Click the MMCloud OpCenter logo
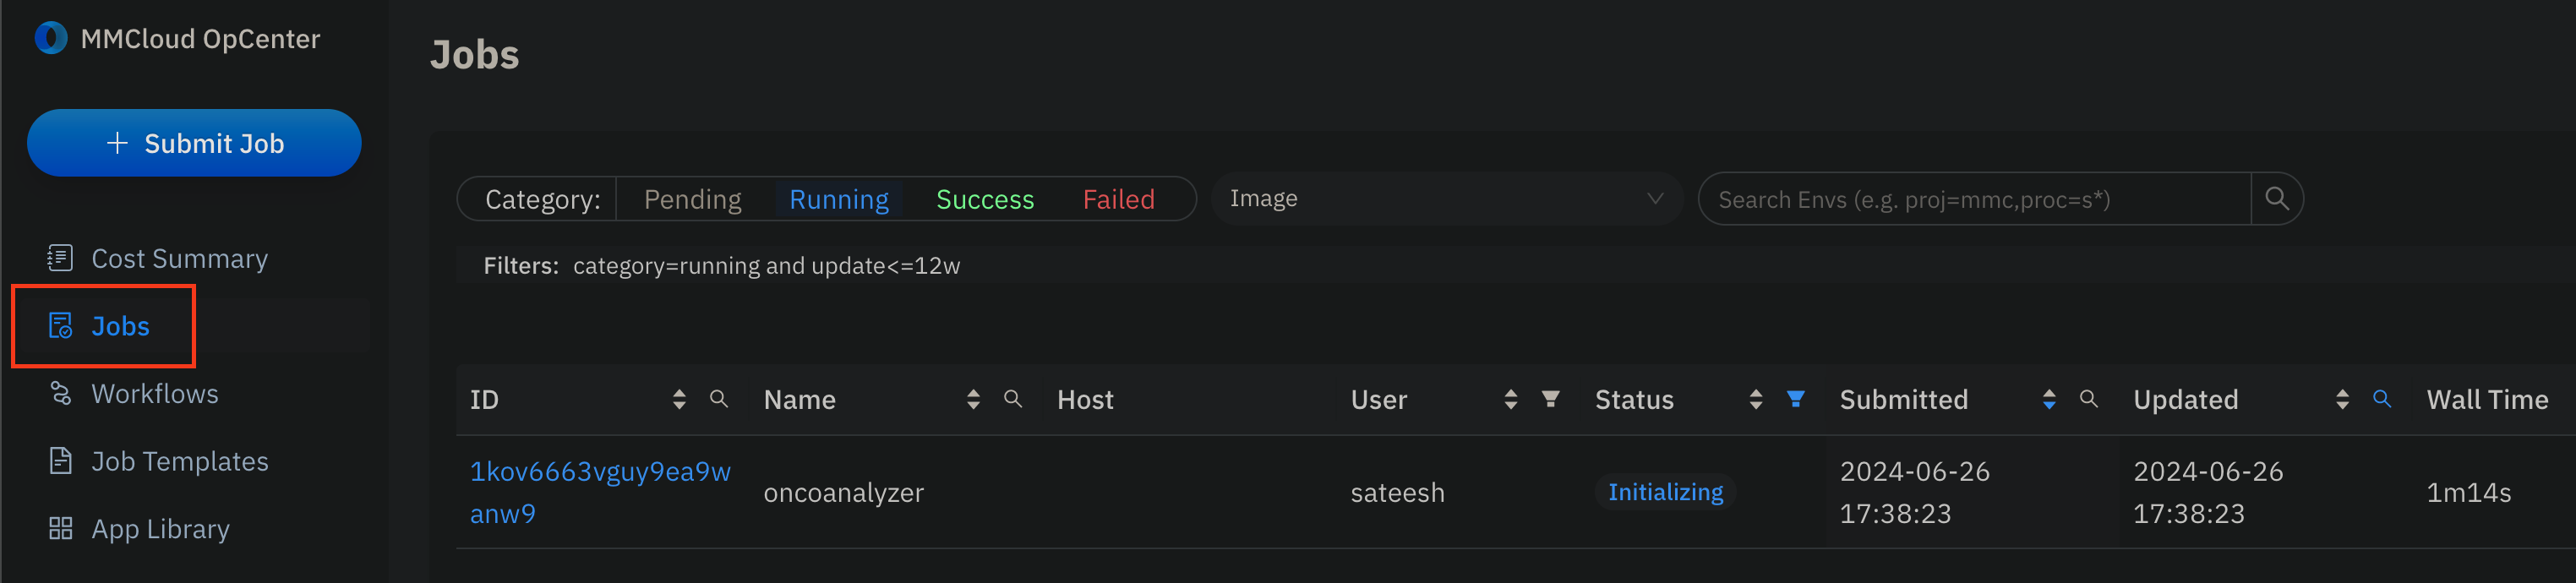2576x583 pixels. tap(50, 38)
